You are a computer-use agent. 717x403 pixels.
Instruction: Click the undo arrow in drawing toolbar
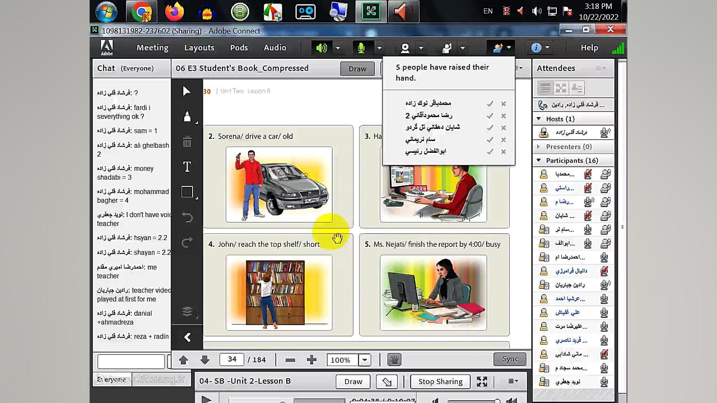click(187, 218)
